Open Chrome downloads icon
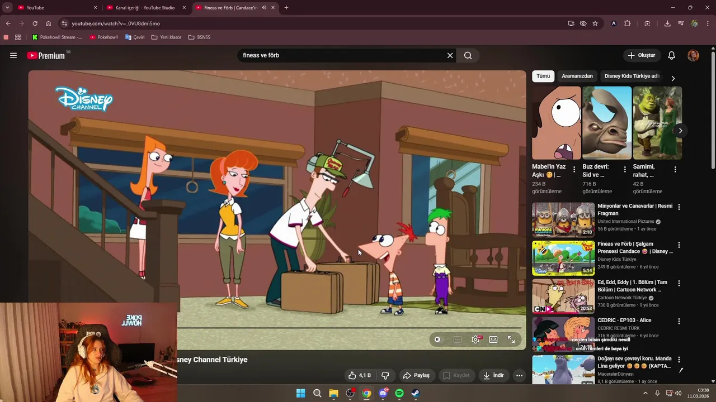 [667, 23]
